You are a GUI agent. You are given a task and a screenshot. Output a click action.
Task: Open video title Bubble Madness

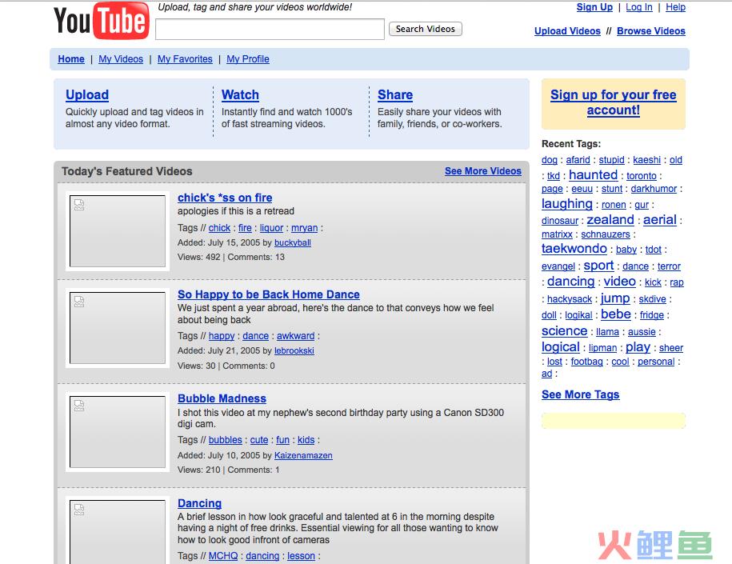click(x=222, y=398)
